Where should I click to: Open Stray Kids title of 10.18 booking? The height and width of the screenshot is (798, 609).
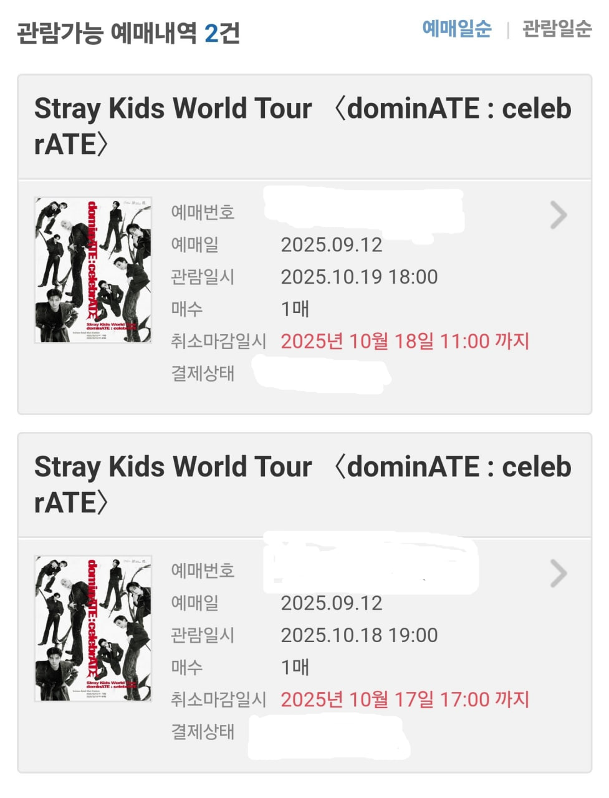coord(302,484)
